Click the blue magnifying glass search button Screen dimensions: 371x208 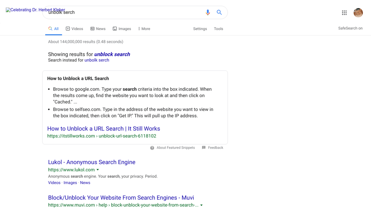(220, 12)
